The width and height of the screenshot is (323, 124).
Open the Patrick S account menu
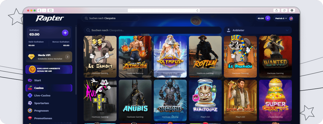pos(283,18)
